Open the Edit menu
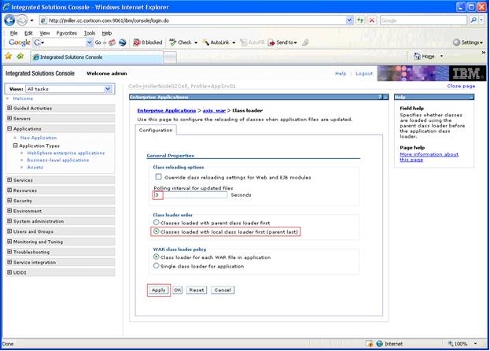This screenshot has width=490, height=351. [28, 33]
